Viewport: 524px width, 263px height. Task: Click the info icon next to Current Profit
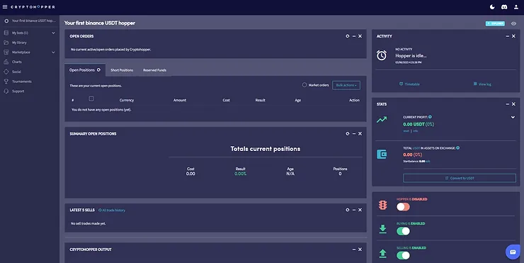[x=430, y=117]
